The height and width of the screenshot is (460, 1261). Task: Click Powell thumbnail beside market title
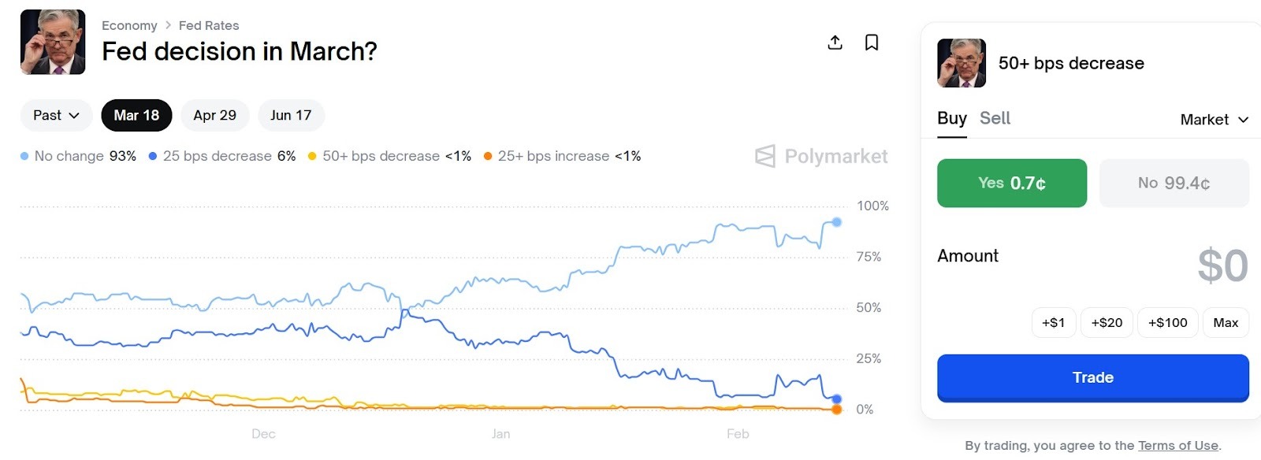point(53,43)
